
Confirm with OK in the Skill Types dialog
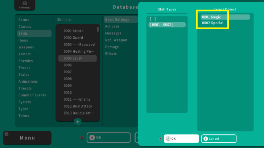[x=181, y=139]
